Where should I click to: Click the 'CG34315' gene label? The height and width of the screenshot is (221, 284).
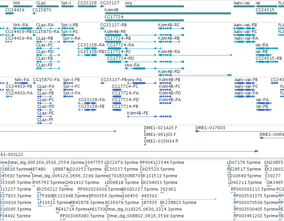(x=265, y=10)
